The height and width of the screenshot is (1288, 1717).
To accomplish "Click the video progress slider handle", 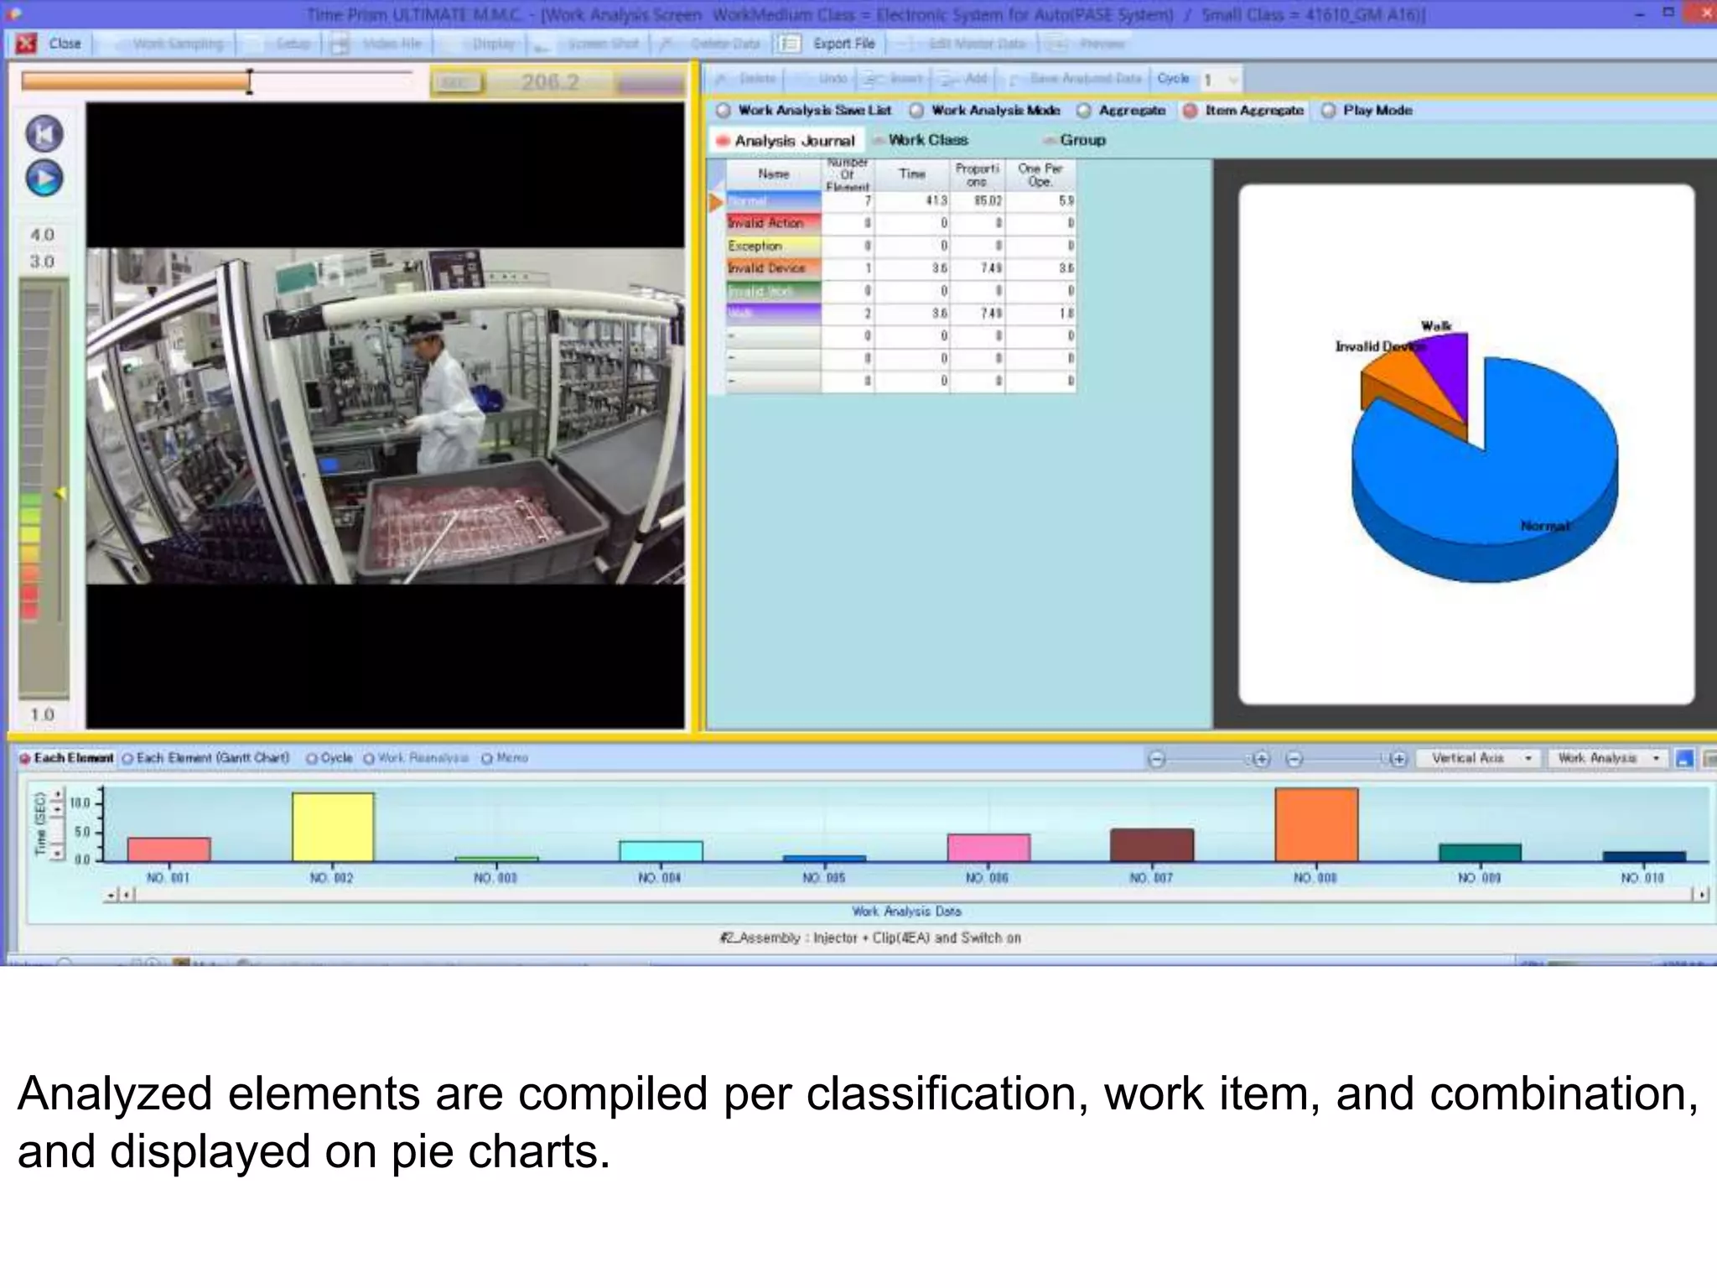I will pos(249,81).
